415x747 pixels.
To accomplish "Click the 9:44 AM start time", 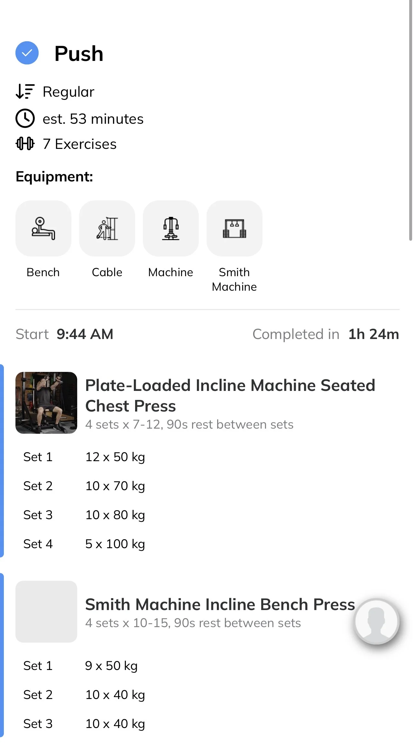I will (x=85, y=334).
